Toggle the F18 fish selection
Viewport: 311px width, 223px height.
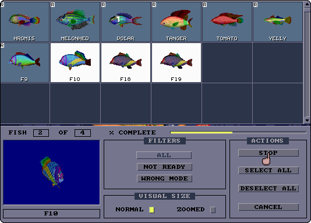[126, 62]
